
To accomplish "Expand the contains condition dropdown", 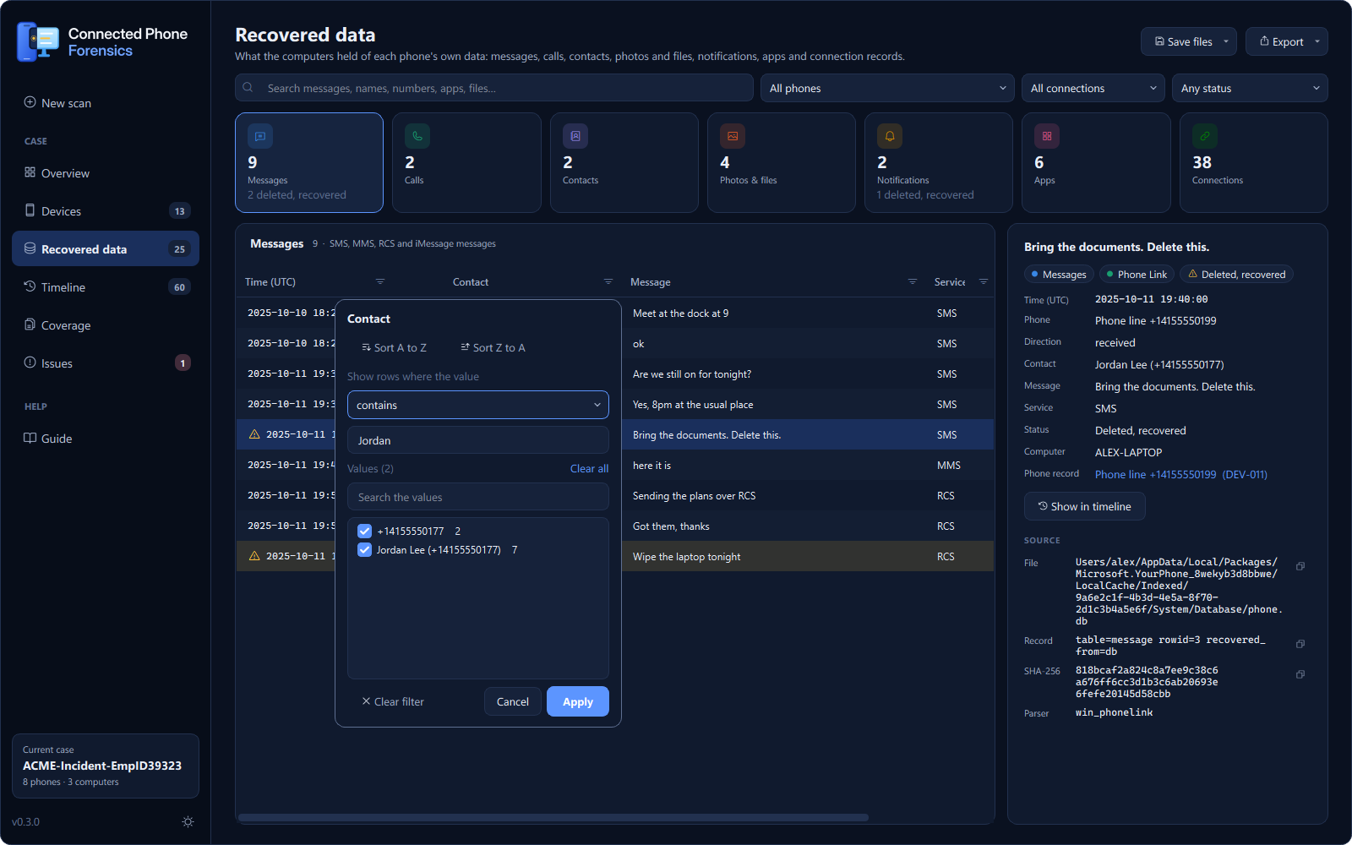I will tap(478, 405).
